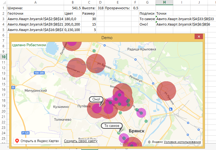Click the Оно! balloon label
Screen dimensions: 216x150
click(x=96, y=99)
